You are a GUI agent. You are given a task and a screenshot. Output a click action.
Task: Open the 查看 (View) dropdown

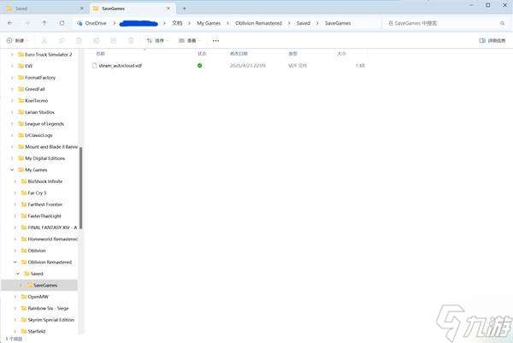(x=190, y=40)
